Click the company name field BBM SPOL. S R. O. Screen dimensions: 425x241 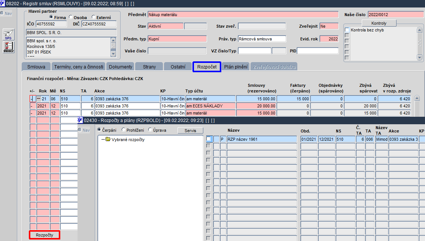71,33
